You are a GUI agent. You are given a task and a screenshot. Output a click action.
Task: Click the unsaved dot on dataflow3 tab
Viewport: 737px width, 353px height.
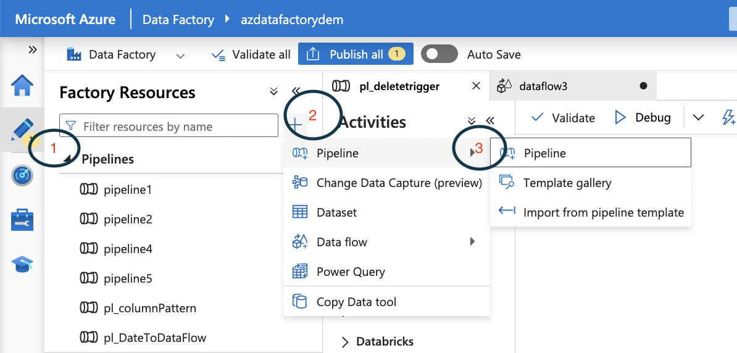[643, 86]
